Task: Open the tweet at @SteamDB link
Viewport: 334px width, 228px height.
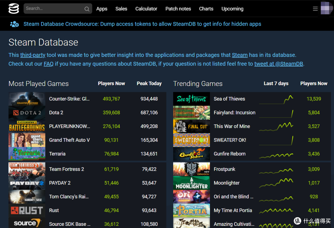Action: (x=278, y=64)
